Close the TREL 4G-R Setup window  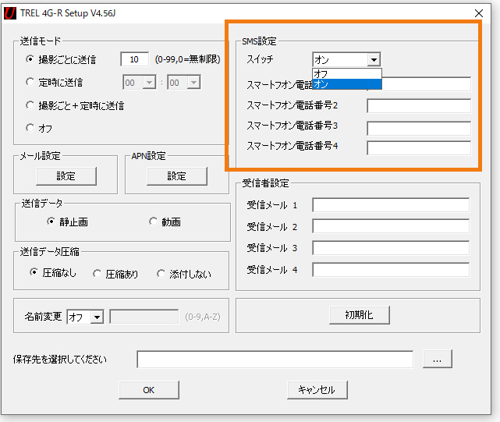click(479, 13)
